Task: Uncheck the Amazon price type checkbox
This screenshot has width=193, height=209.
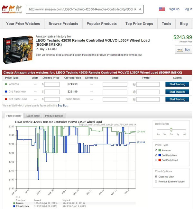Action: [156, 150]
